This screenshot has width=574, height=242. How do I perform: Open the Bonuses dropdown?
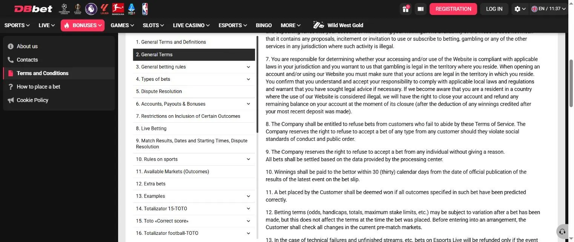(x=83, y=25)
